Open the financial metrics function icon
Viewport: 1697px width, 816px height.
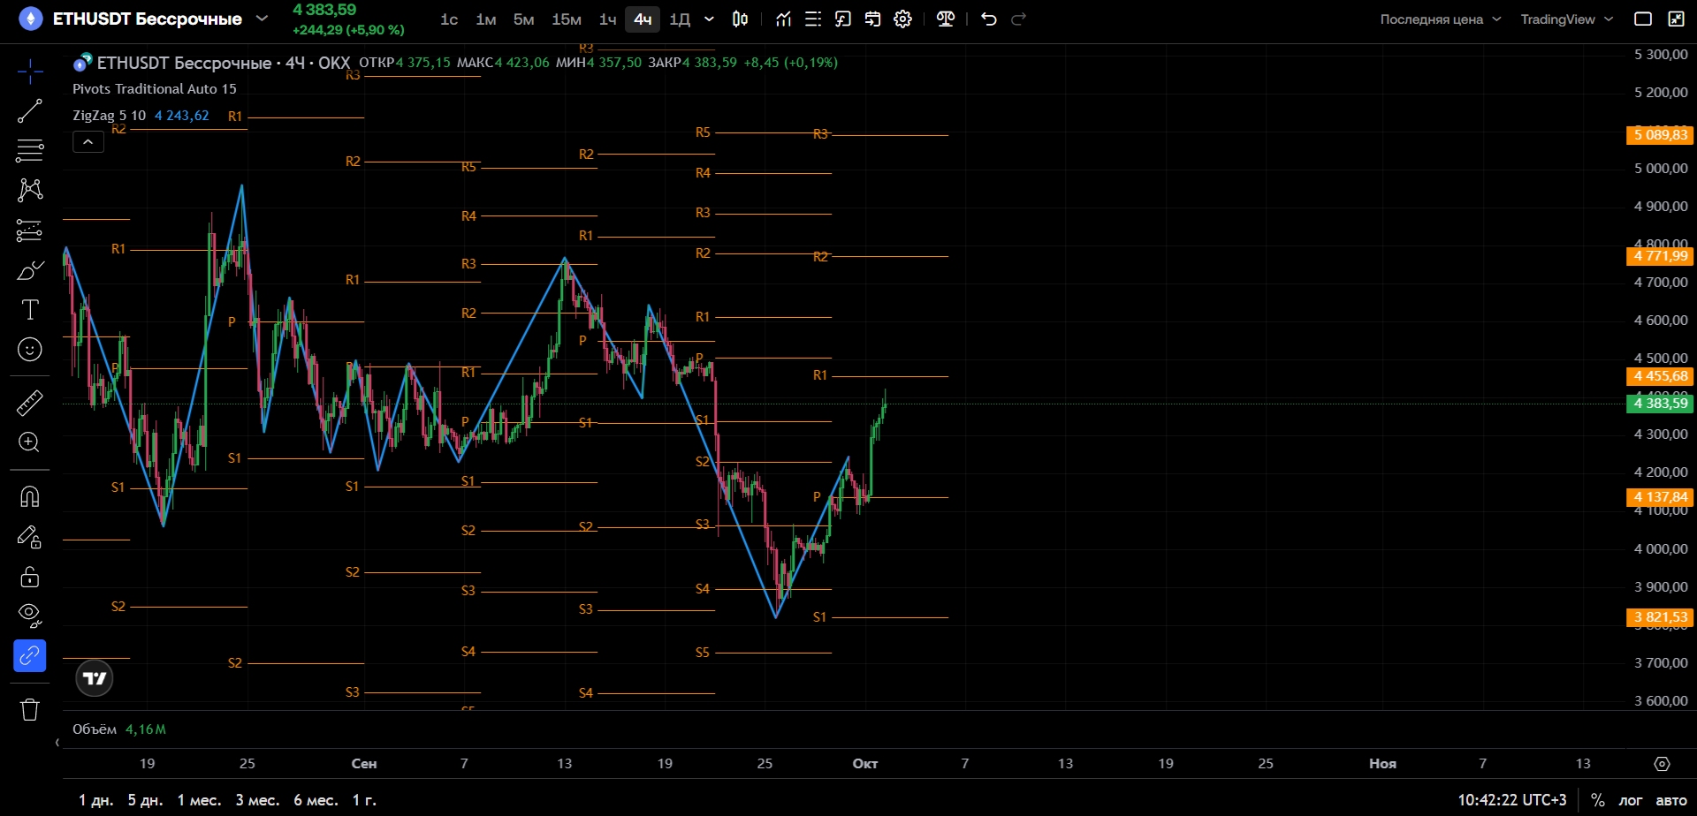pyautogui.click(x=843, y=19)
